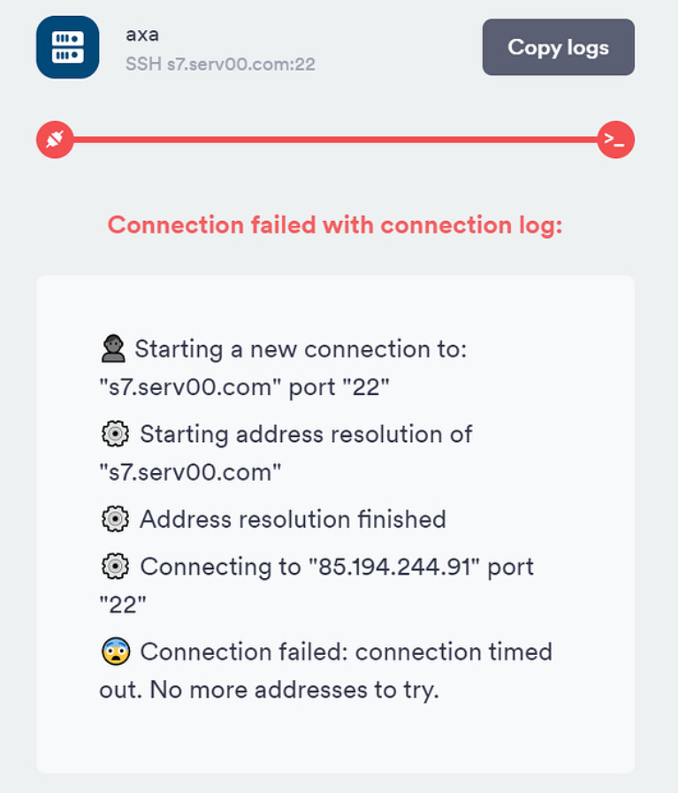Screen dimensions: 678x793
Task: Click the red terminal prompt icon
Action: [x=616, y=140]
